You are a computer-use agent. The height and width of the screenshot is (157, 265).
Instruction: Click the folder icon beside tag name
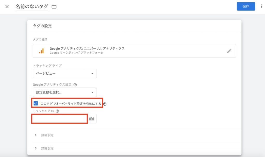pos(54,6)
